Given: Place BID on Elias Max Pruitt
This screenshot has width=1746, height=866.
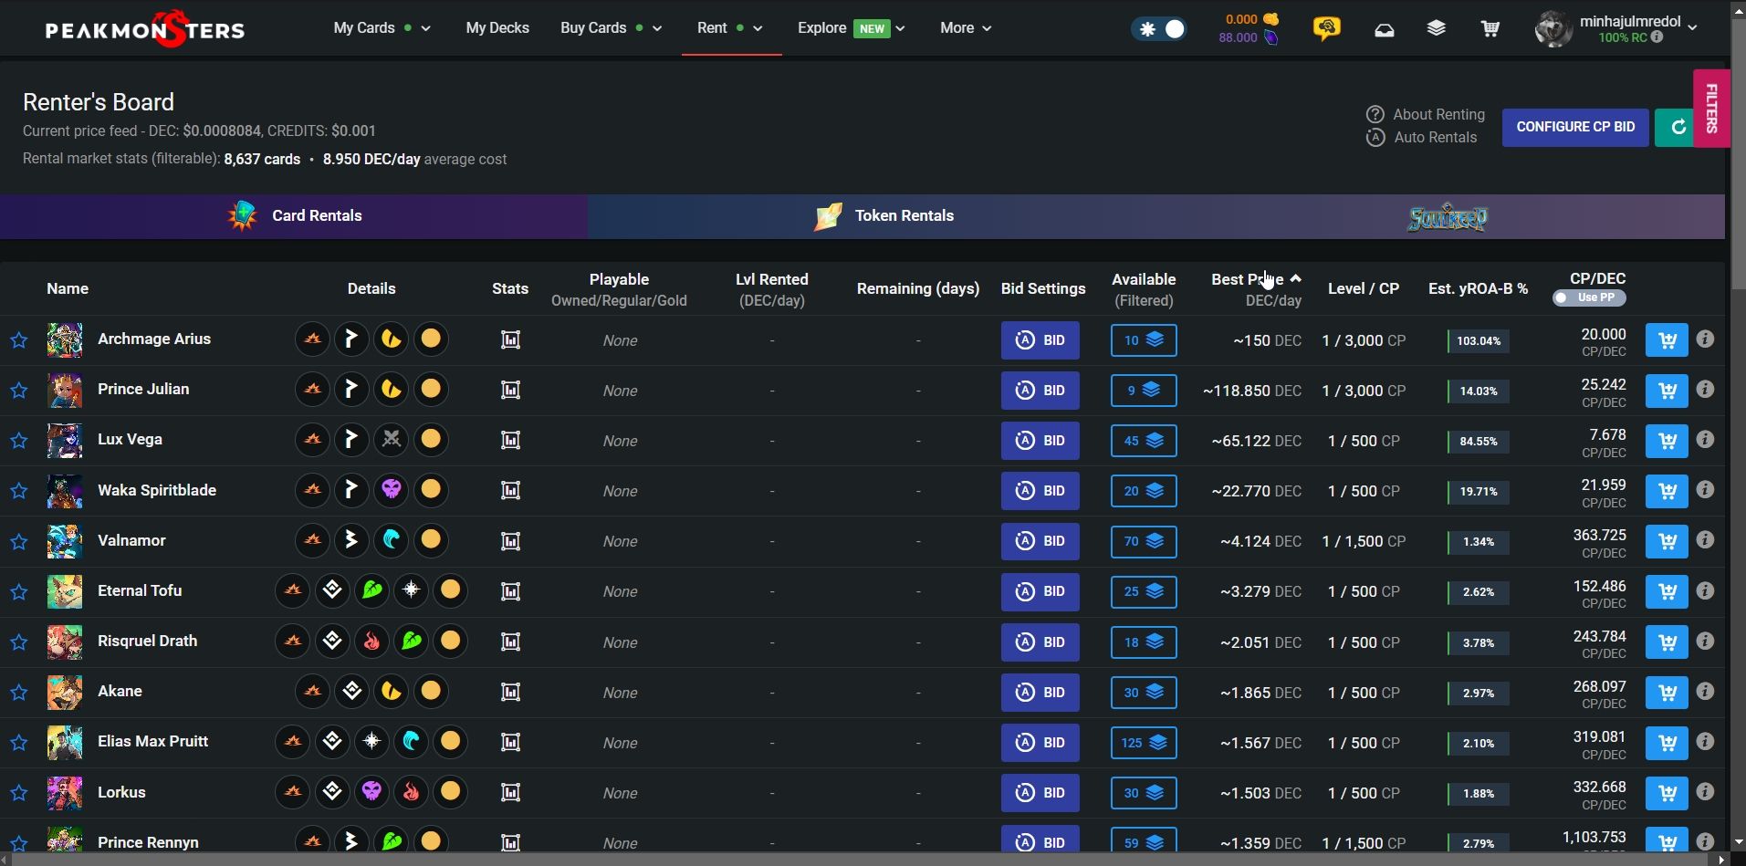Looking at the screenshot, I should 1040,743.
